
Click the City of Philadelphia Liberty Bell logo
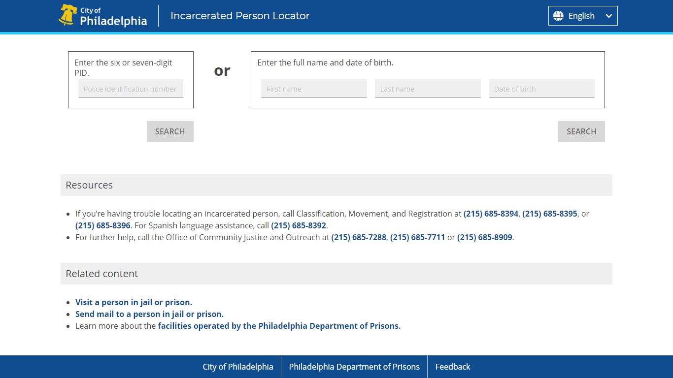[x=103, y=16]
